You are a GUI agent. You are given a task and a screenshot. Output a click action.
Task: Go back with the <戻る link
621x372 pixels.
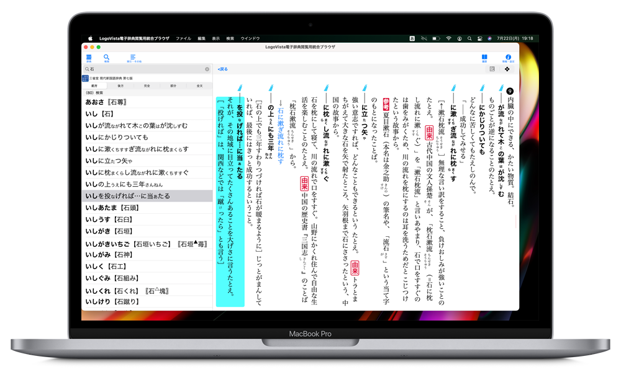coord(222,69)
